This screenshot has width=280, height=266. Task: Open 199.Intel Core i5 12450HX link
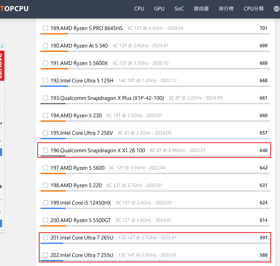tap(80, 203)
